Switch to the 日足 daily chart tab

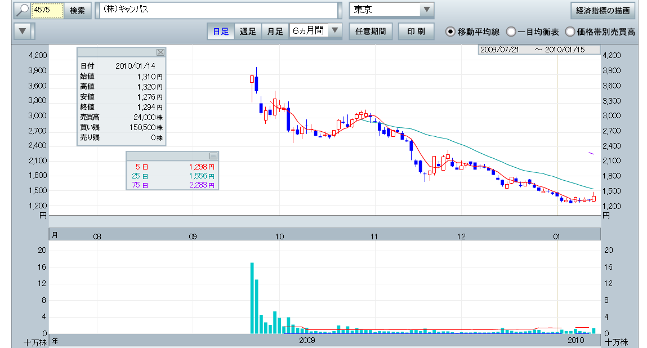point(221,32)
